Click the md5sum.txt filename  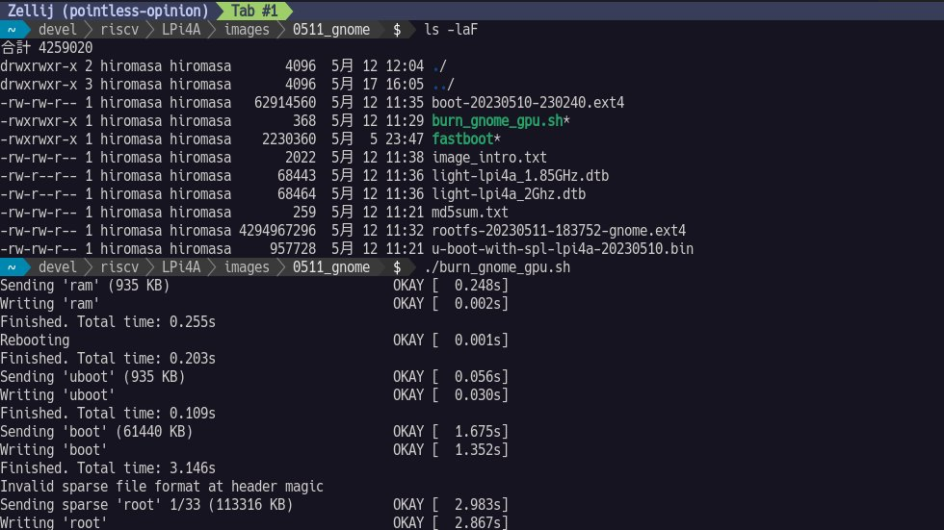pyautogui.click(x=470, y=213)
